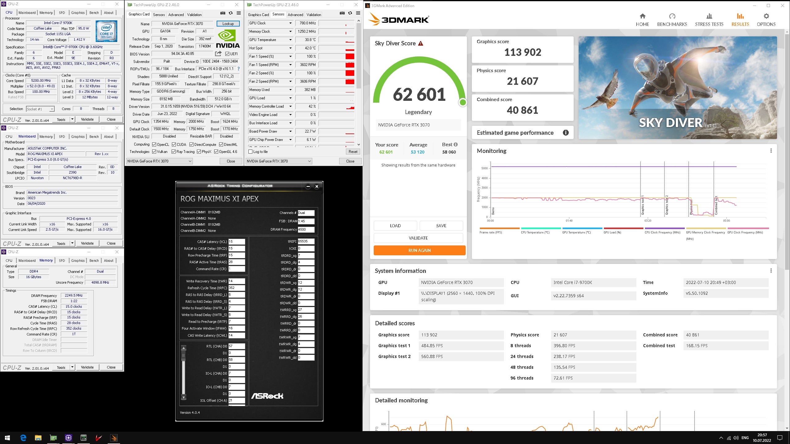Toggle the CUDA checkbox
This screenshot has height=444, width=790.
174,144
